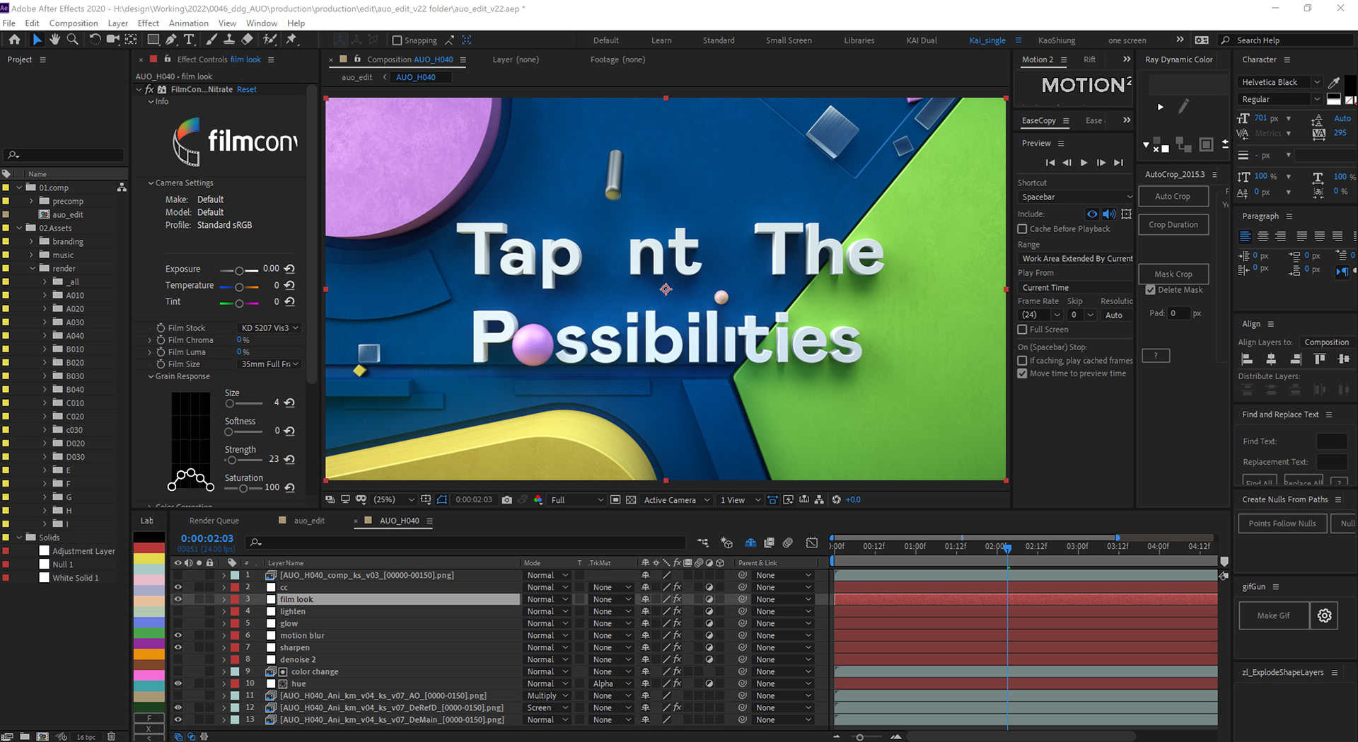The image size is (1358, 742).
Task: Switch to the Libraries workspace
Action: [x=859, y=40]
